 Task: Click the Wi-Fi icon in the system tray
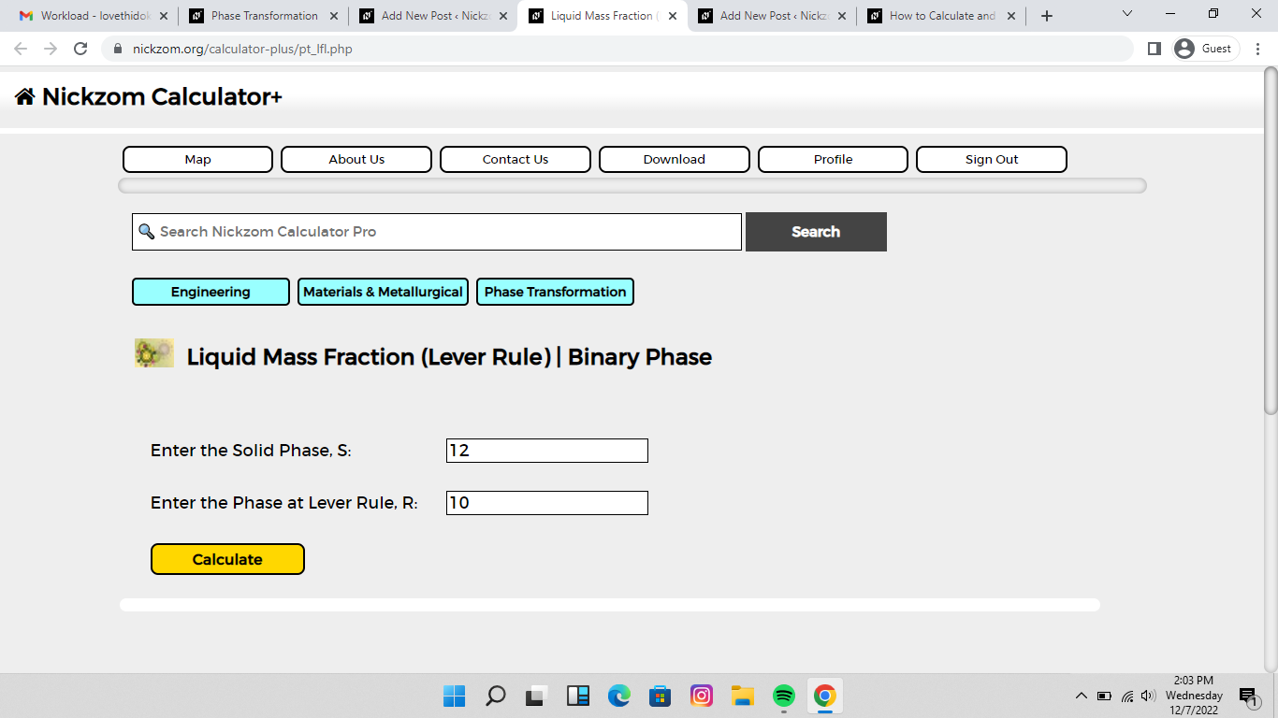coord(1127,696)
